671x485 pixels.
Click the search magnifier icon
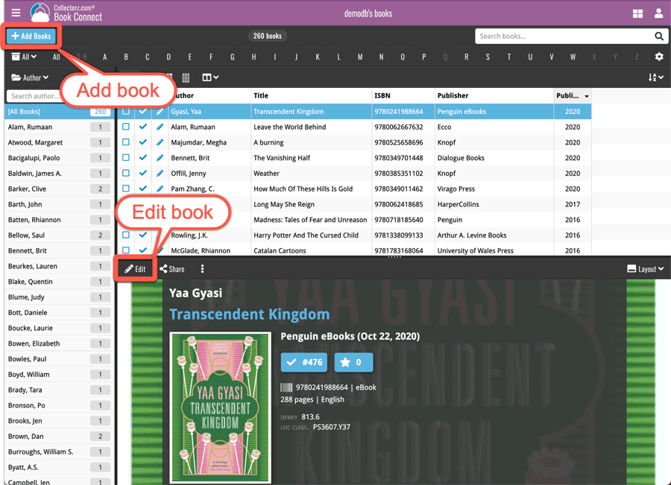coord(659,36)
